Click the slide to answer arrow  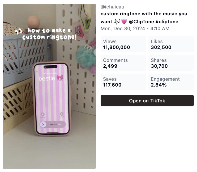(43, 124)
